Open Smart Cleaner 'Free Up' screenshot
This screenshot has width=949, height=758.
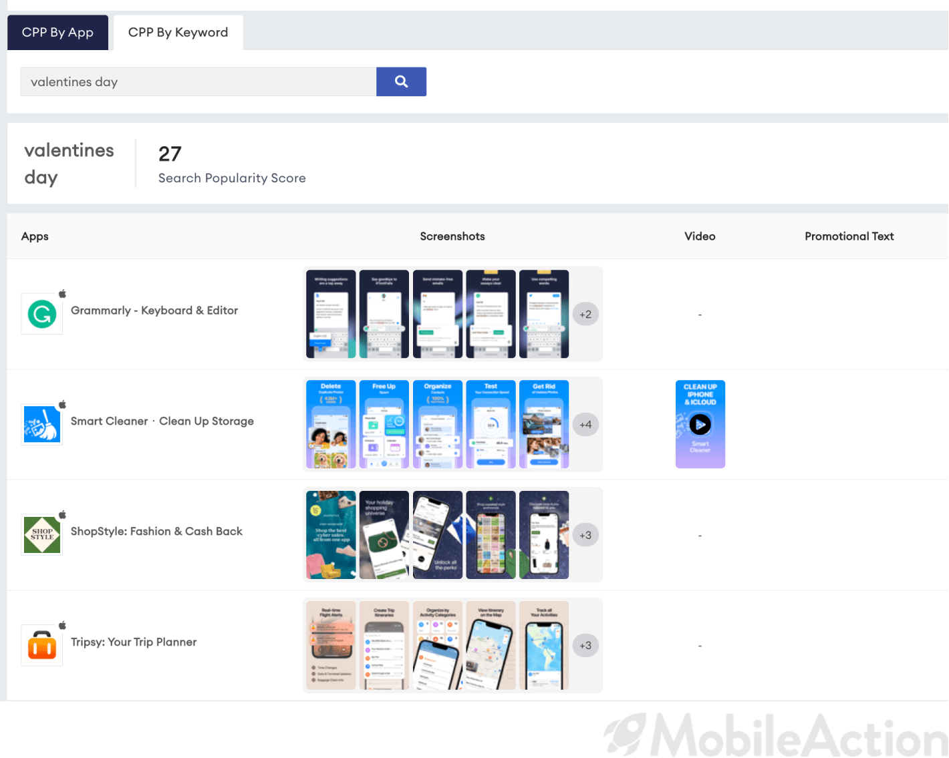coord(384,424)
